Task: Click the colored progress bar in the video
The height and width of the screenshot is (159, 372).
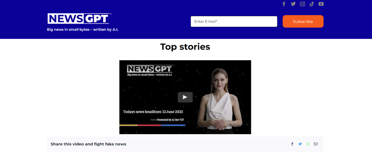Action: pos(152,125)
